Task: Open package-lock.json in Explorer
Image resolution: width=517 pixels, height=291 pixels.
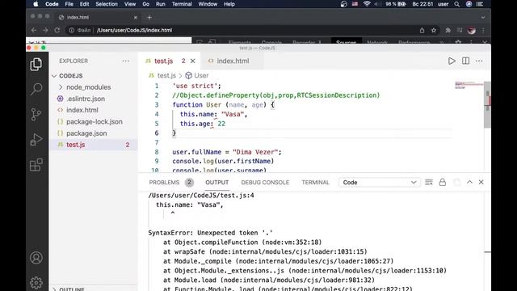Action: click(x=94, y=122)
